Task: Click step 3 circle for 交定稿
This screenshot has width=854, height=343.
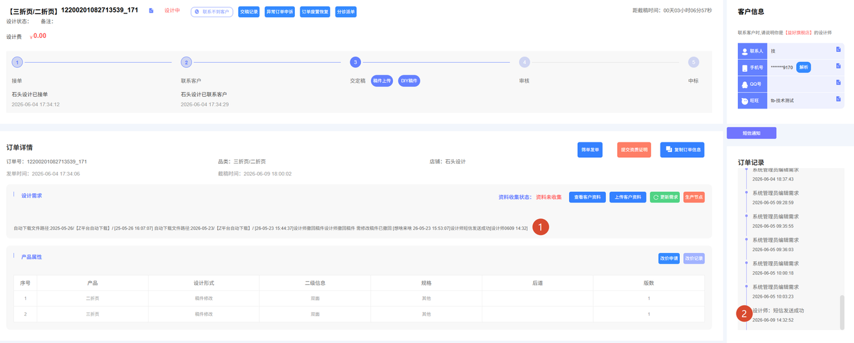Action: point(356,62)
